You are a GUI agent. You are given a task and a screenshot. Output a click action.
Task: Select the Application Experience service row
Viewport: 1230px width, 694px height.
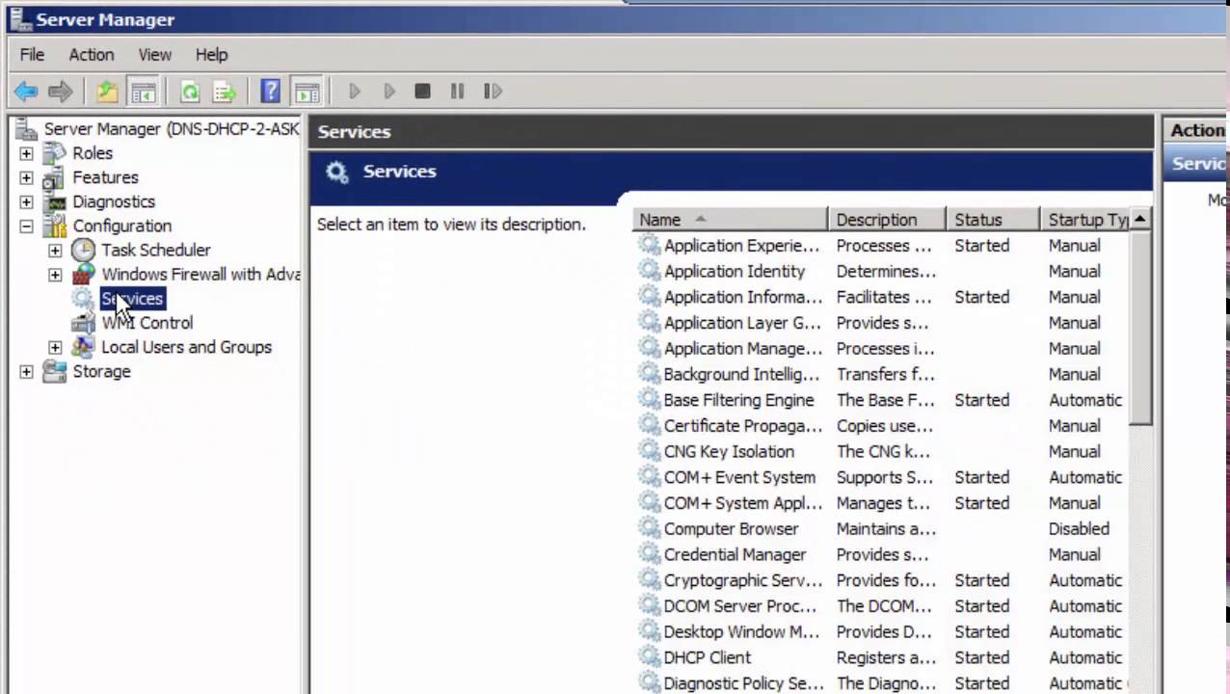point(882,245)
